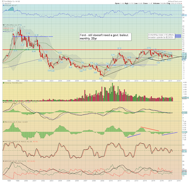Click the Low price value in header
Viewport: 189px width, 182px height.
click(140, 3)
